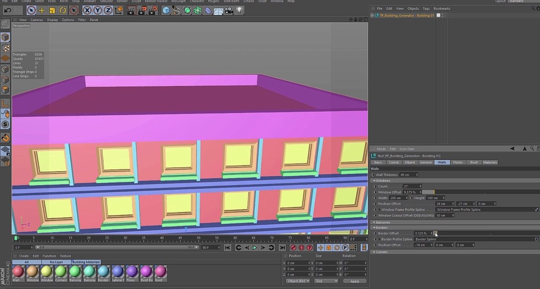This screenshot has height=289, width=540.
Task: Click the Wall Thickness value field
Action: tap(409, 175)
